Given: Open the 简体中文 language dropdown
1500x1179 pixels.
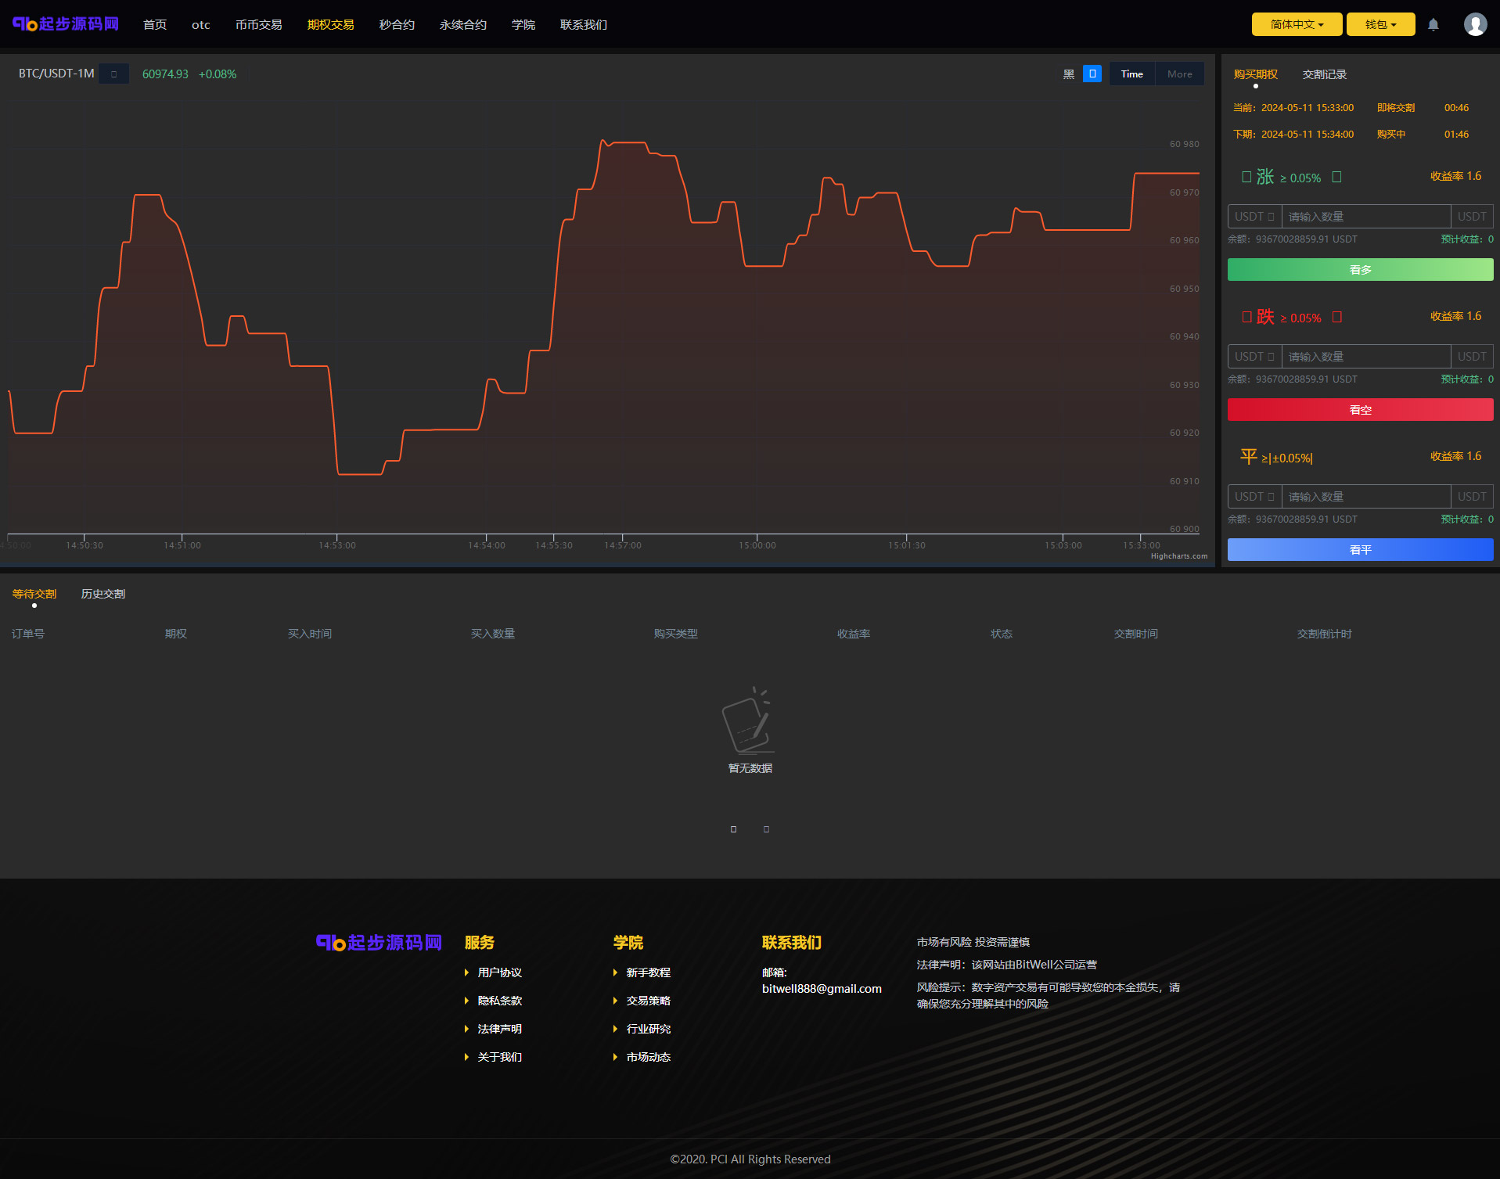Looking at the screenshot, I should point(1296,24).
